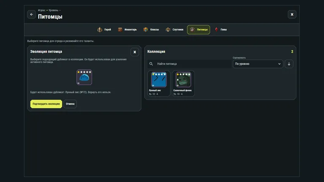Open the Герой tab
The width and height of the screenshot is (324, 182).
pos(104,29)
